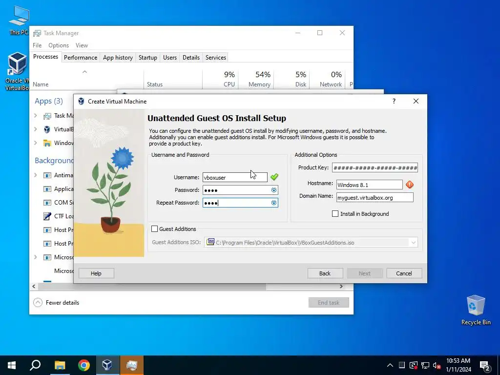500x375 pixels.
Task: Click the Guest Additions ISO disc icon
Action: click(210, 242)
